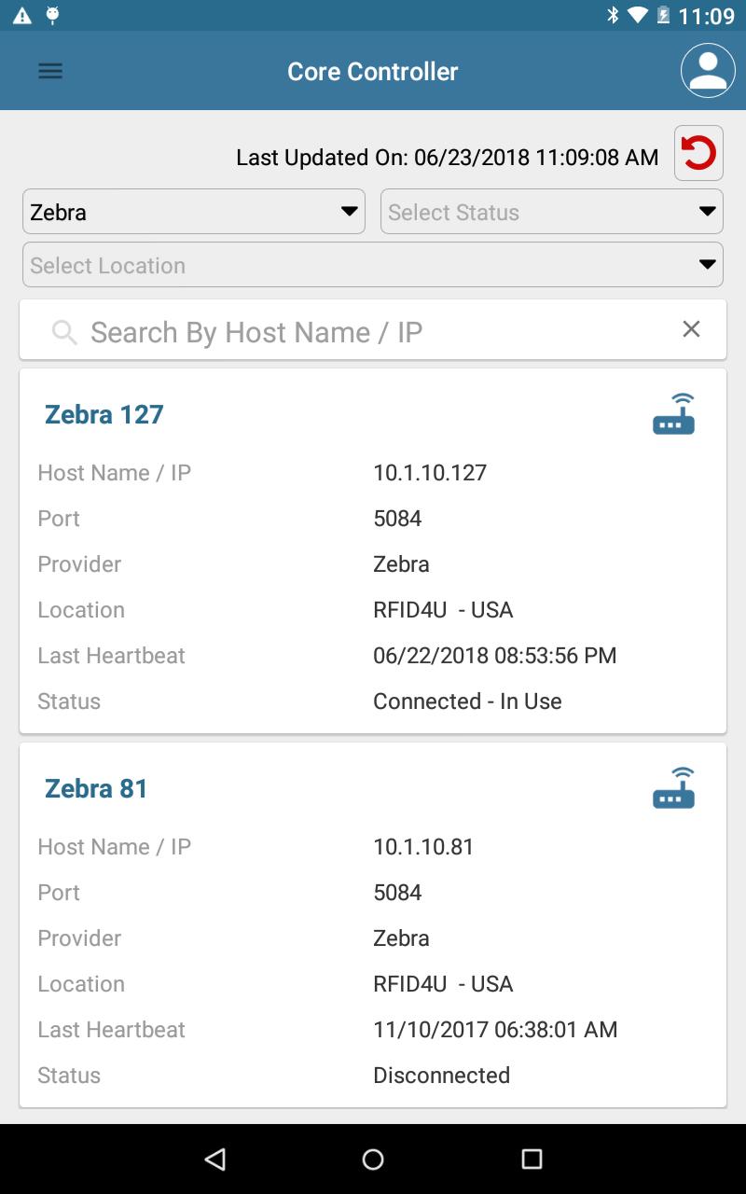746x1194 pixels.
Task: Tap provider value Zebra in Zebra 127 card
Action: coord(401,564)
